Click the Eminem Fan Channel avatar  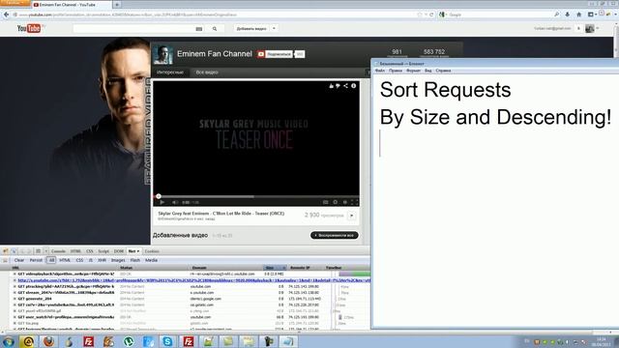[163, 54]
